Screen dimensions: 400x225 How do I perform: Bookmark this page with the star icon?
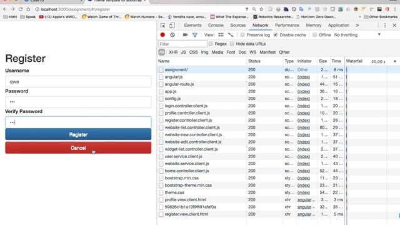click(x=261, y=9)
